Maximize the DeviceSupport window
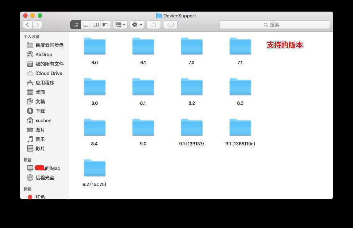 40,16
